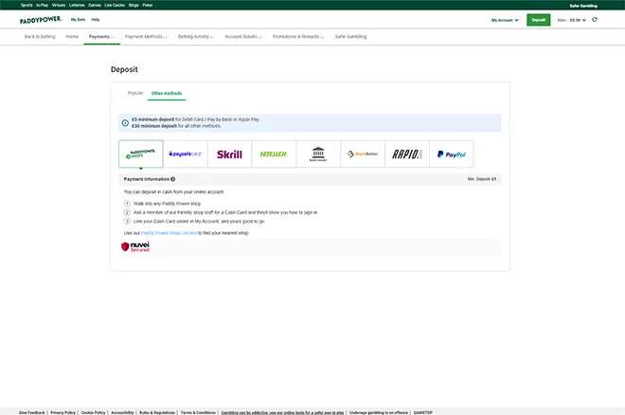Click the 'Ask a member of our friendly shop staff' step
The height and width of the screenshot is (415, 625).
pyautogui.click(x=225, y=212)
